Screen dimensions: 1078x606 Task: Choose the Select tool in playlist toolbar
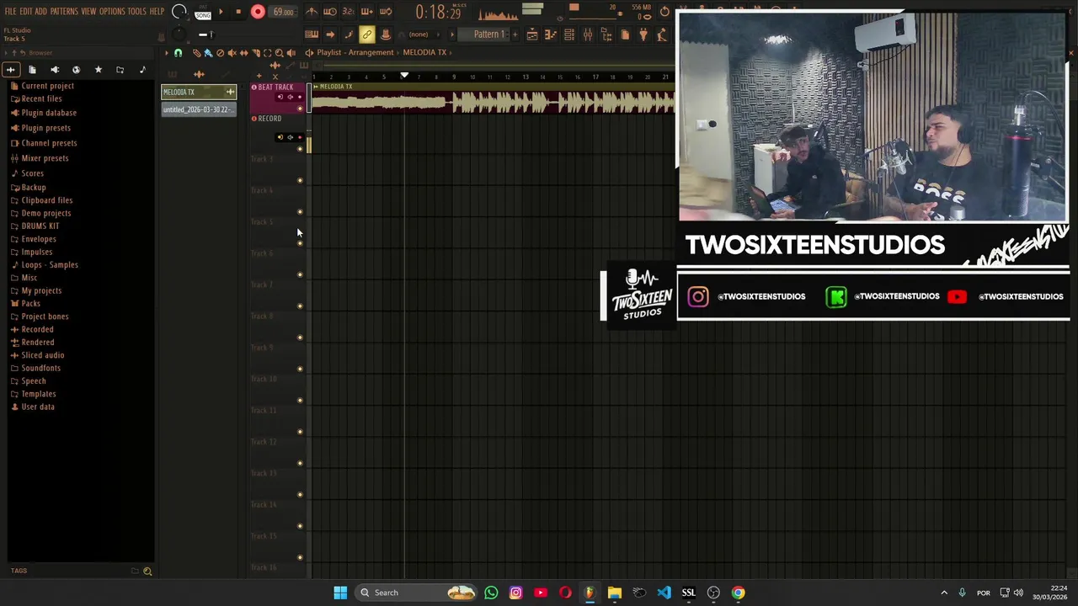click(268, 53)
